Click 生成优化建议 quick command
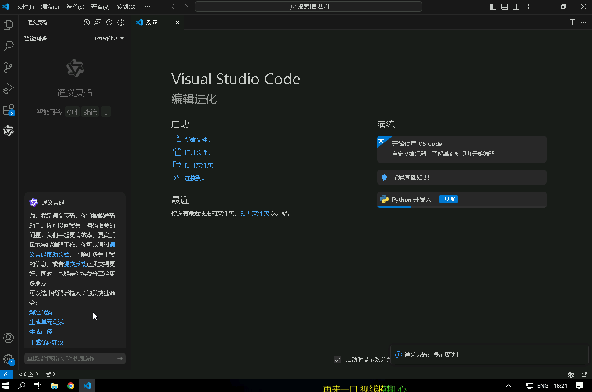 [x=47, y=342]
